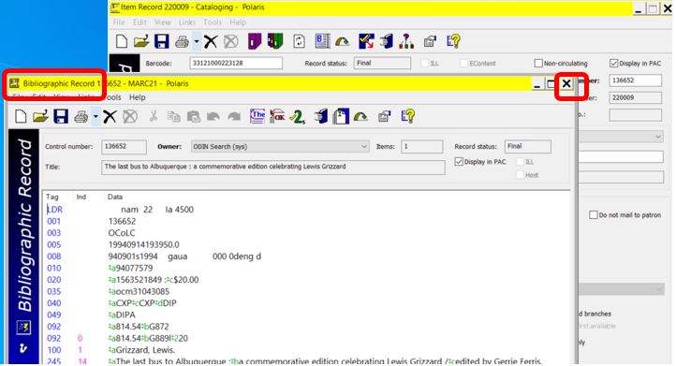This screenshot has width=676, height=366.
Task: Click B list icon in Item Record toolbar
Action: click(x=322, y=41)
